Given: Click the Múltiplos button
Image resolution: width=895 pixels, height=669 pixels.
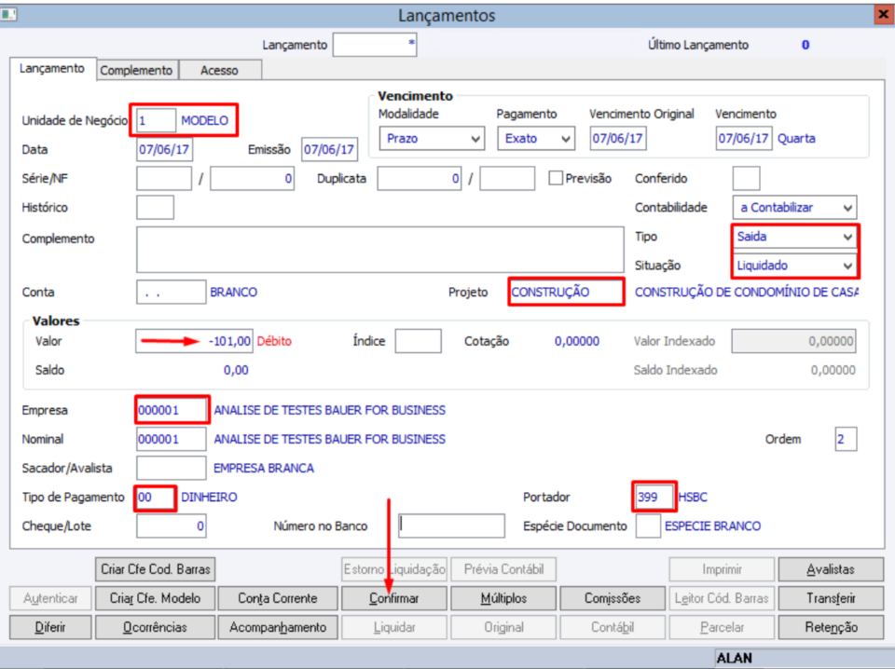Looking at the screenshot, I should (503, 598).
